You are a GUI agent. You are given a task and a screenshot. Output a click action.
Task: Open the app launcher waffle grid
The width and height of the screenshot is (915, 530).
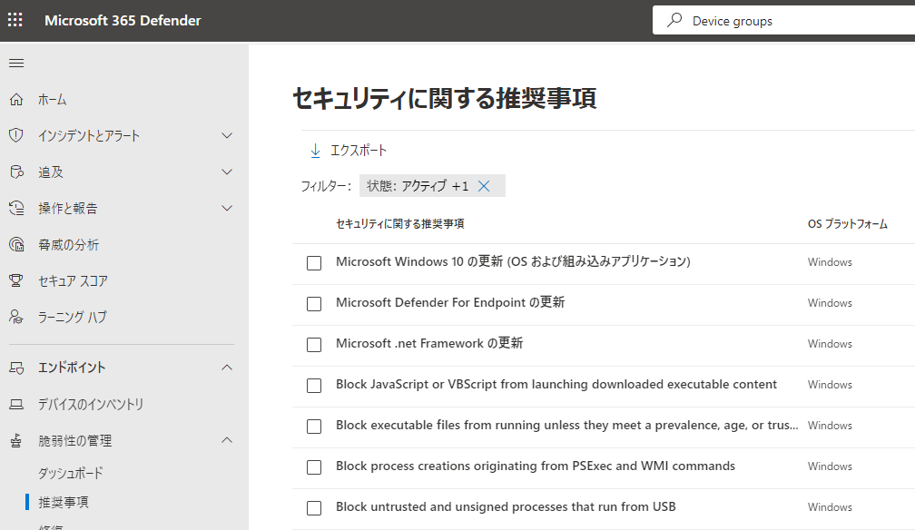click(15, 21)
